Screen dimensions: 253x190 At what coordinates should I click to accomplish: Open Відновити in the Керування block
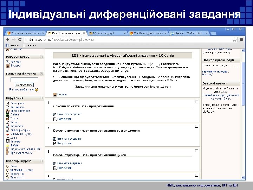[17, 126]
